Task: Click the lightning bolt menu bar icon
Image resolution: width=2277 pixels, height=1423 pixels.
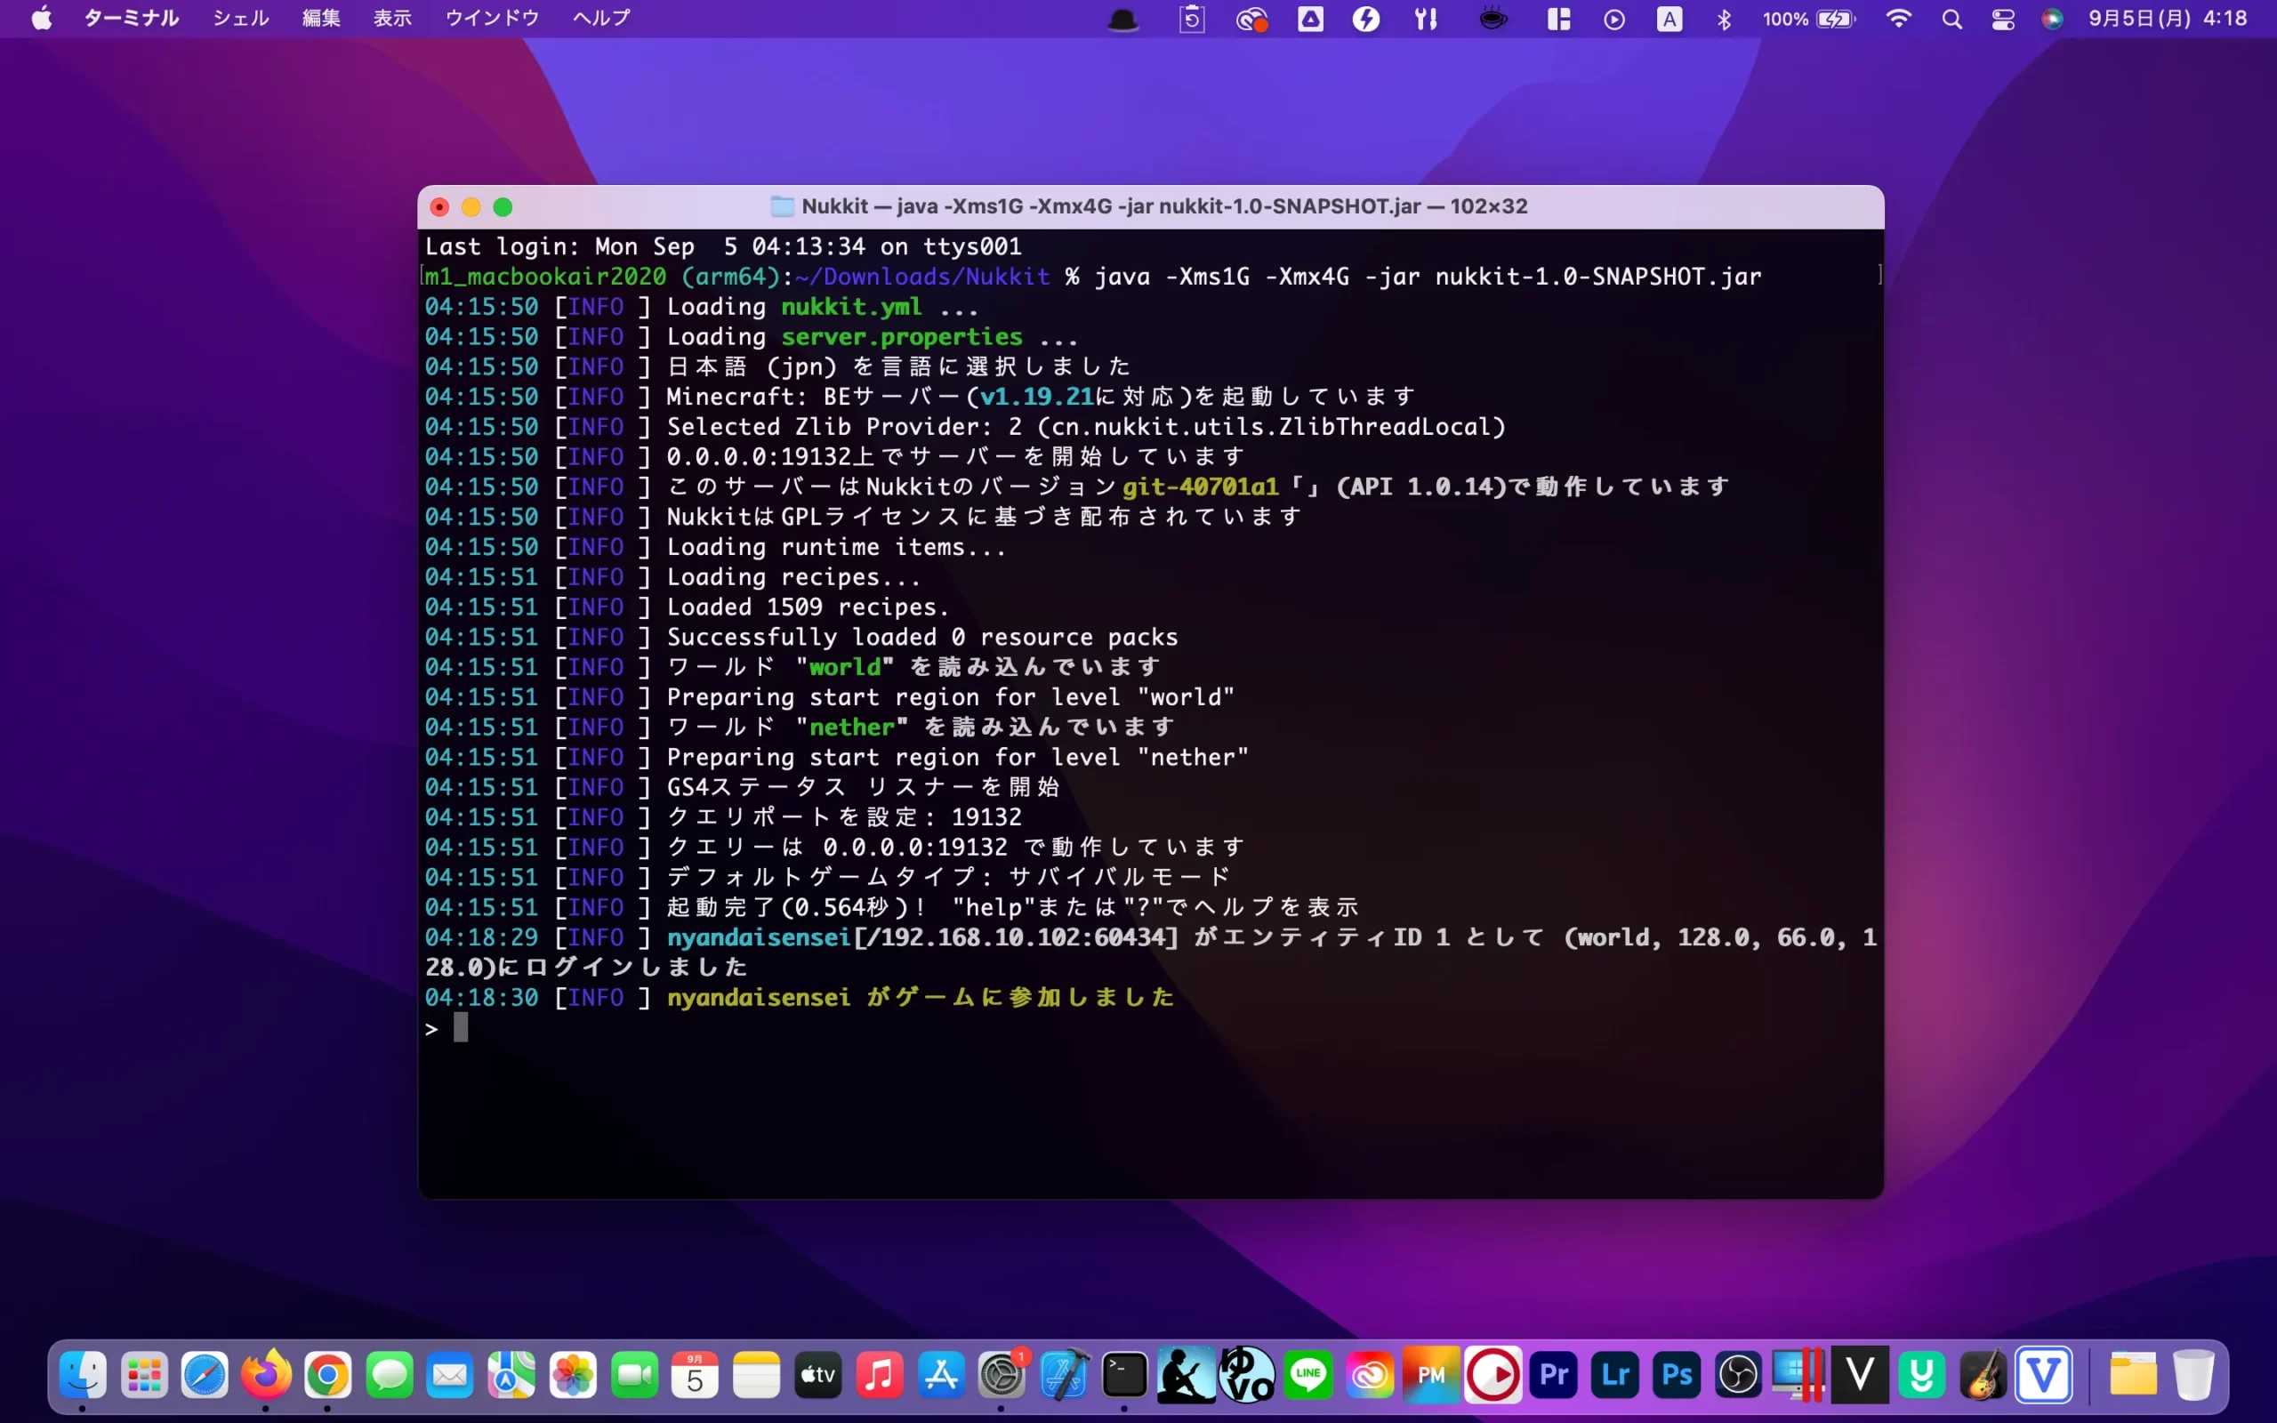Action: pos(1366,19)
